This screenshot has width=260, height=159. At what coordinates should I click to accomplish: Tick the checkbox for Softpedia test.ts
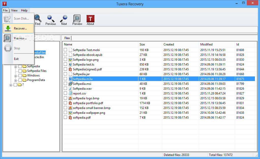(x=65, y=64)
